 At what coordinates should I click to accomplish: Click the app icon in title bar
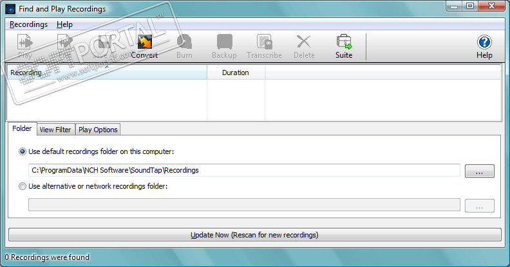tap(10, 9)
